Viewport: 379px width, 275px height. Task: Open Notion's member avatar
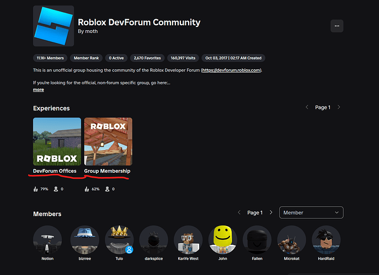(x=47, y=240)
